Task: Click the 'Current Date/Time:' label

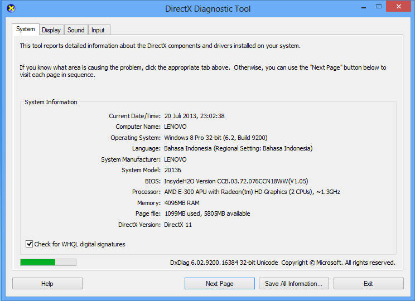Action: point(135,116)
